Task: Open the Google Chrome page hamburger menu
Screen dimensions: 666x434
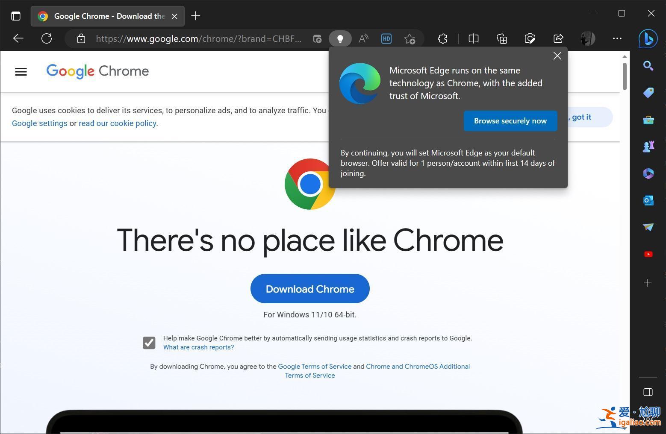Action: 21,71
